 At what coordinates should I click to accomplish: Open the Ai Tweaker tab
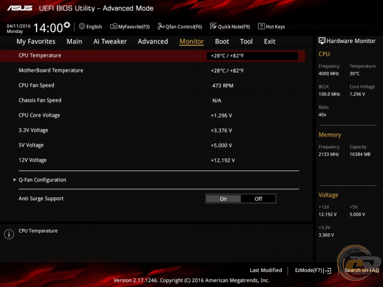coord(110,41)
